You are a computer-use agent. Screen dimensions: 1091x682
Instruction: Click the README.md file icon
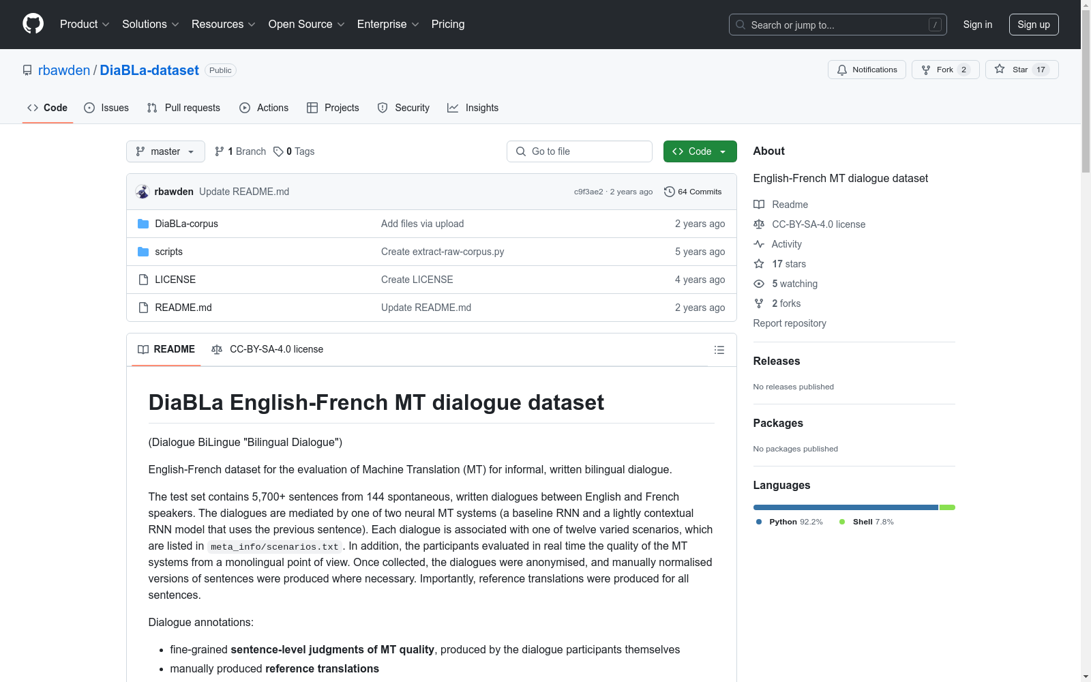(143, 308)
